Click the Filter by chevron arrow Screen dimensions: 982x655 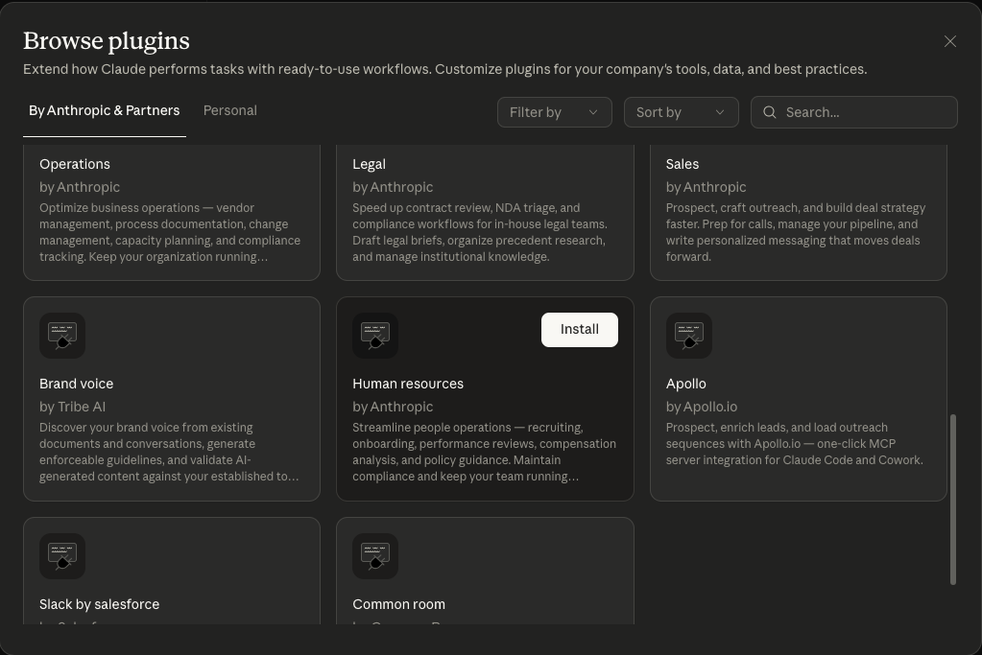[593, 112]
